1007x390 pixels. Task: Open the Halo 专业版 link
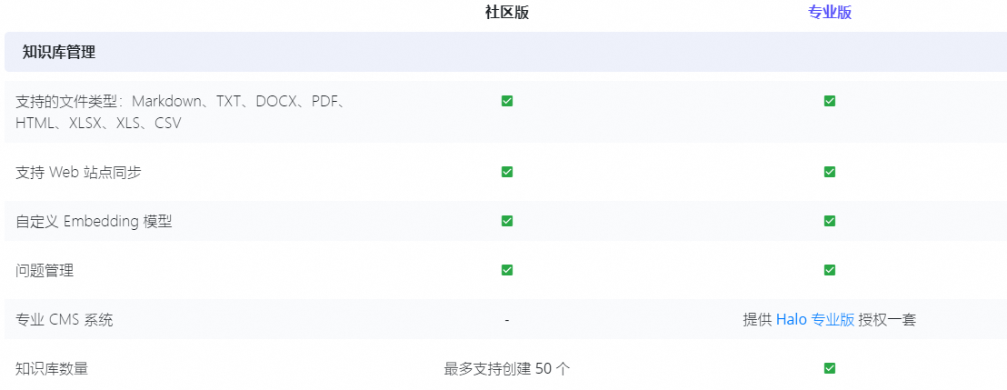click(x=815, y=319)
